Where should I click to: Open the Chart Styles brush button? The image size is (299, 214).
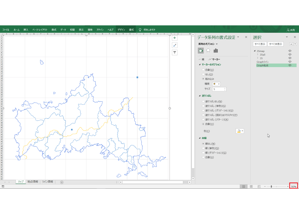point(174,45)
